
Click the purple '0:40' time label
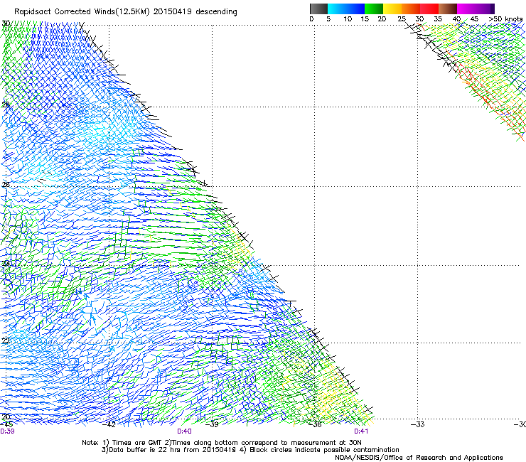[184, 431]
